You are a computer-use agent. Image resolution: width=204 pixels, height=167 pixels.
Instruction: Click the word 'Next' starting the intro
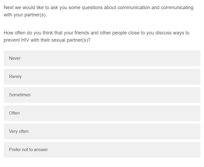coord(9,8)
